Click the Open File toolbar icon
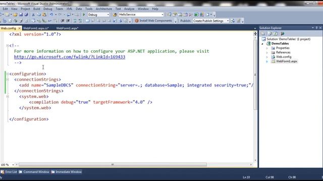This screenshot has height=181, width=323. tap(15, 15)
